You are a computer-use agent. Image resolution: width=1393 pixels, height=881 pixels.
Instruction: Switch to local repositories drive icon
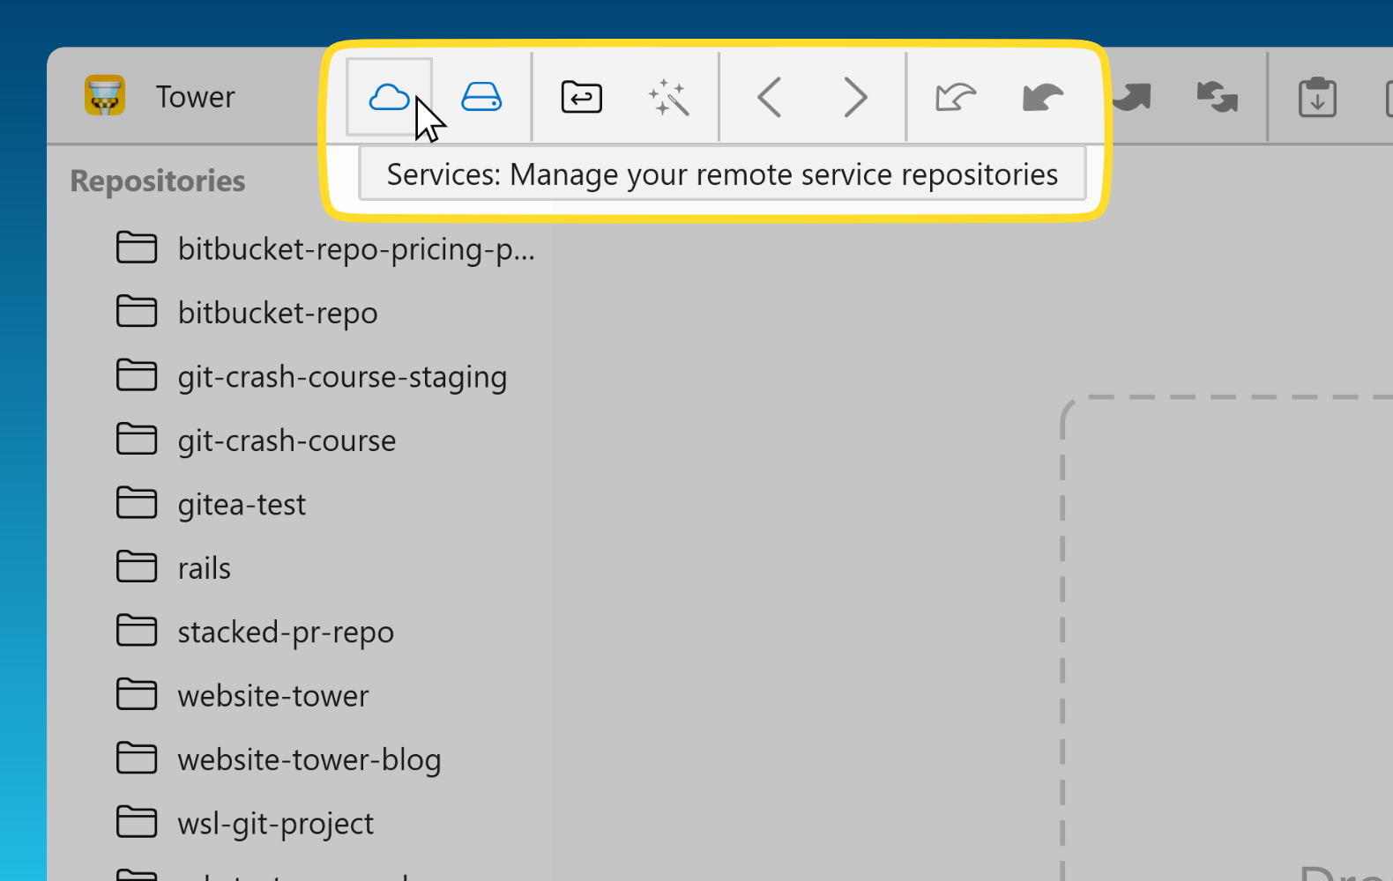pyautogui.click(x=481, y=97)
